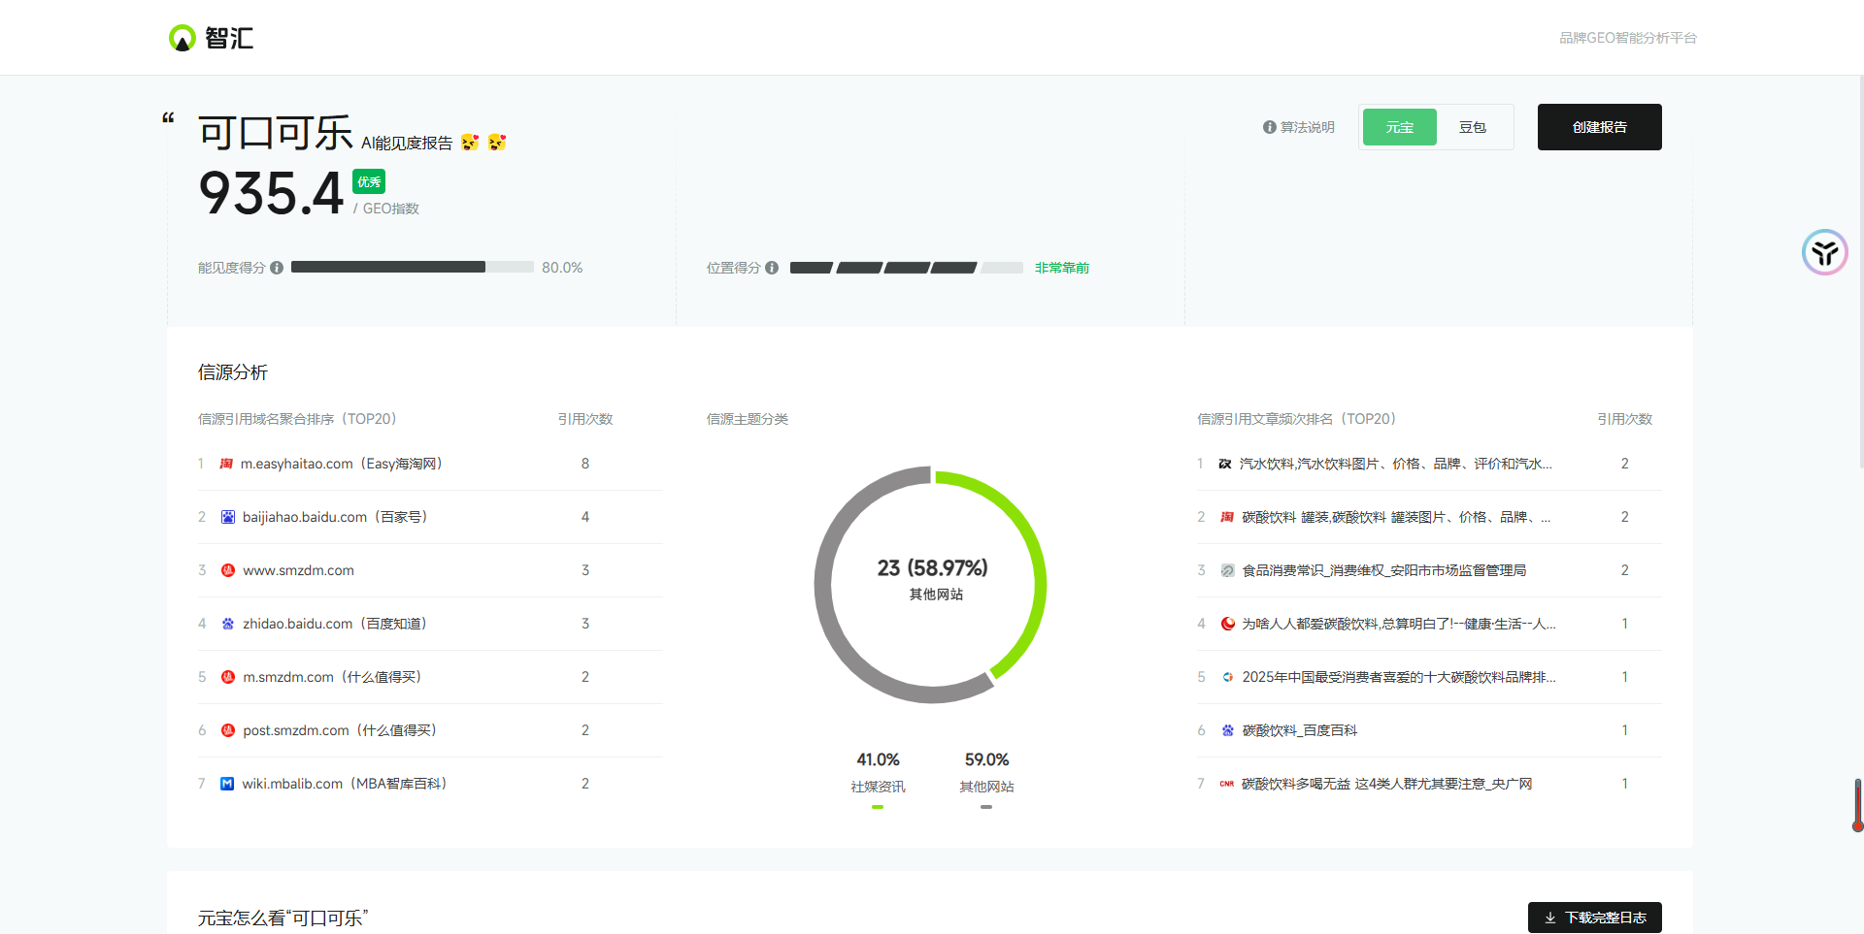Switch to the 元宝 model tab
1864x934 pixels.
click(x=1399, y=127)
